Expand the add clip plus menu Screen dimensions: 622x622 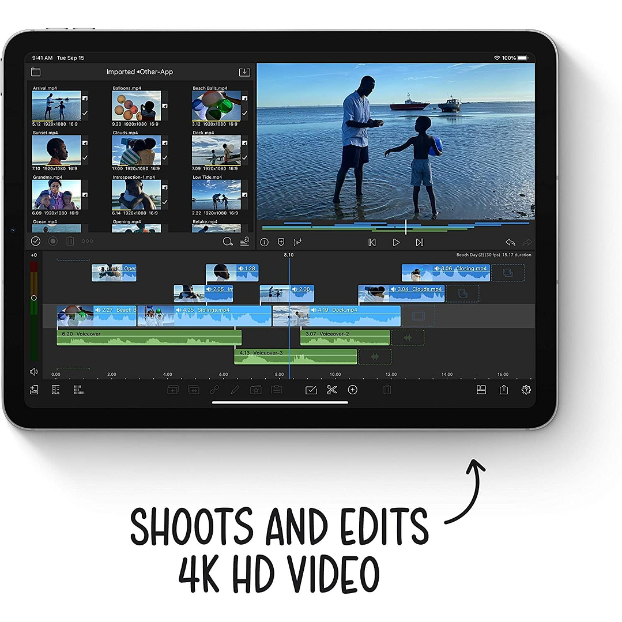point(353,390)
